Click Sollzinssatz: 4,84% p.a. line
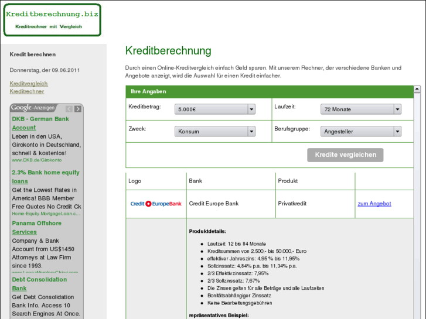The height and width of the screenshot is (319, 426). pyautogui.click(x=252, y=266)
